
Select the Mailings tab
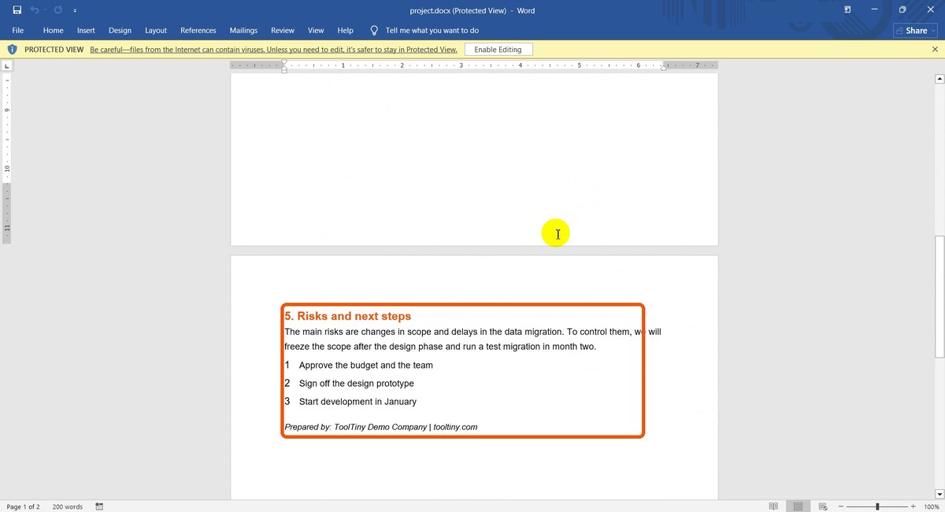[x=243, y=31]
